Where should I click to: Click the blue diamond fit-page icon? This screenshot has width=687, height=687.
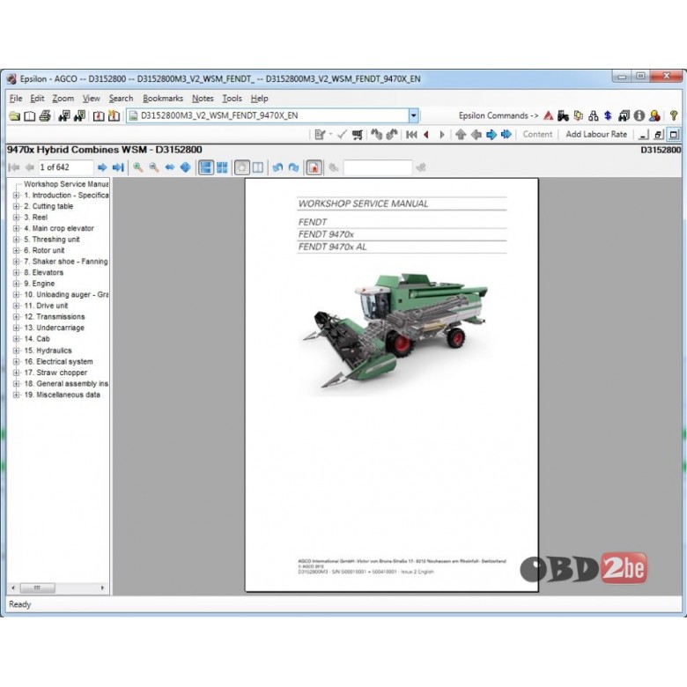pyautogui.click(x=185, y=167)
